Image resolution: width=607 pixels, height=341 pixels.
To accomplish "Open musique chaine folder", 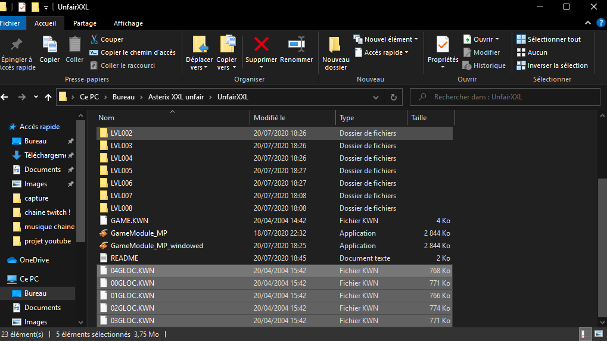I will pos(49,227).
